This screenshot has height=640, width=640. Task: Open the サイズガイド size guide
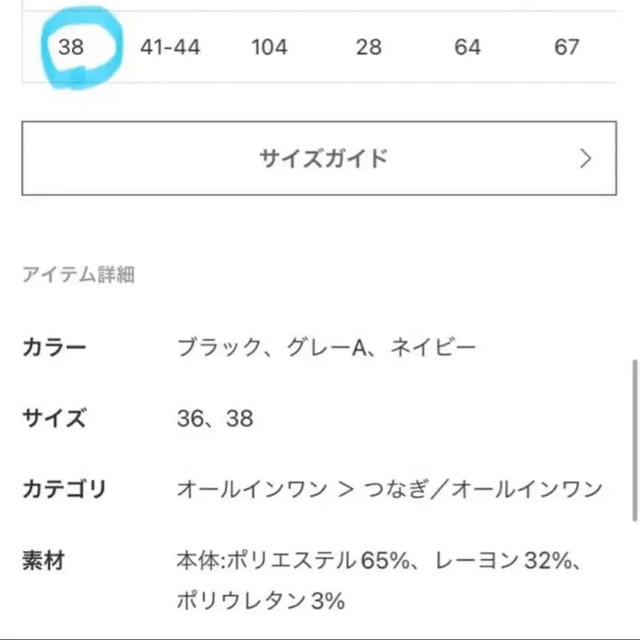[324, 159]
